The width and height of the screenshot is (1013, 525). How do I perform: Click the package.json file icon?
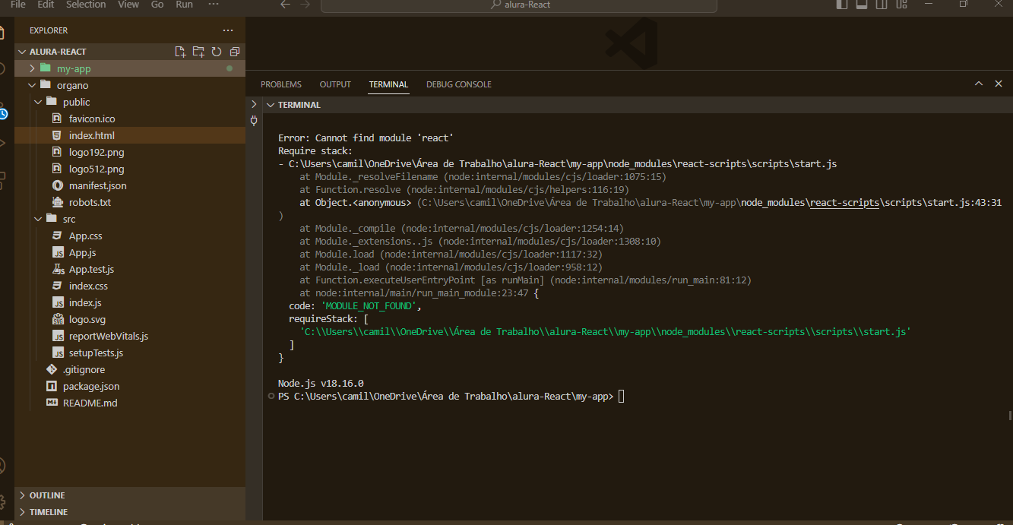coord(51,386)
